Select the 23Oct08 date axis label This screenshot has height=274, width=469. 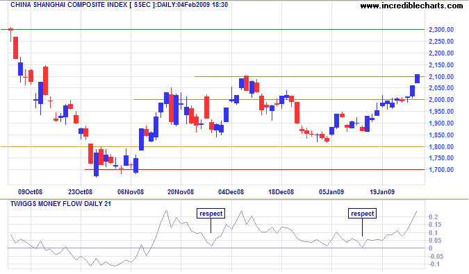pos(80,192)
